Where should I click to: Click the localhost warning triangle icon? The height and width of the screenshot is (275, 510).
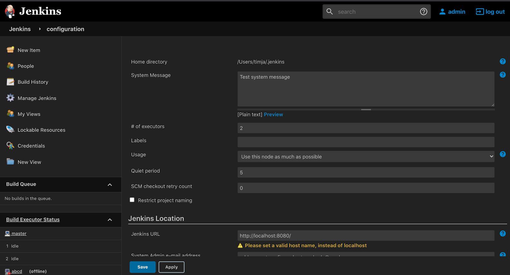[x=240, y=245]
